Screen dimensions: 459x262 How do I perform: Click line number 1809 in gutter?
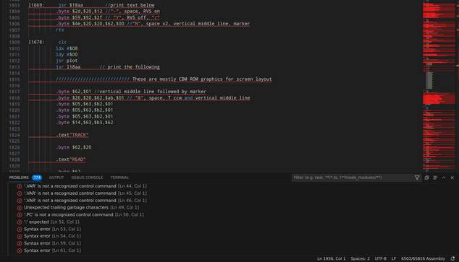coord(14,43)
